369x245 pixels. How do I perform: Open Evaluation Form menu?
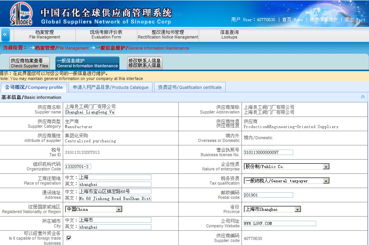pos(106,35)
